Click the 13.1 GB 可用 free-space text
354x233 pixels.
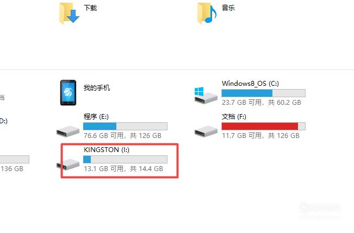tap(104, 169)
